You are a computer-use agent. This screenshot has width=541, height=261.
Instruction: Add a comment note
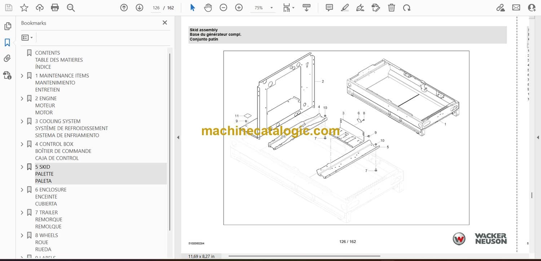[329, 8]
